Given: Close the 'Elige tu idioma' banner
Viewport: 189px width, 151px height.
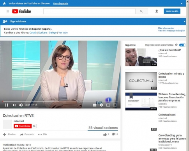Looking at the screenshot, I should [185, 21].
